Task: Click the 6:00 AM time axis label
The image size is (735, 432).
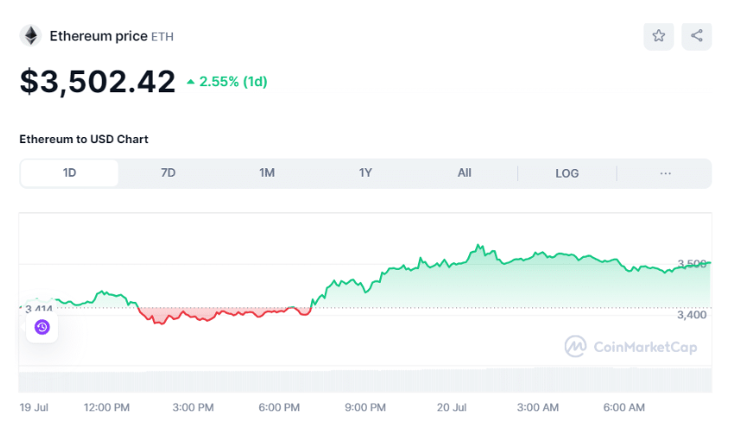Action: click(x=624, y=407)
